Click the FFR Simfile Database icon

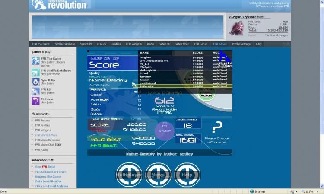tap(35, 71)
